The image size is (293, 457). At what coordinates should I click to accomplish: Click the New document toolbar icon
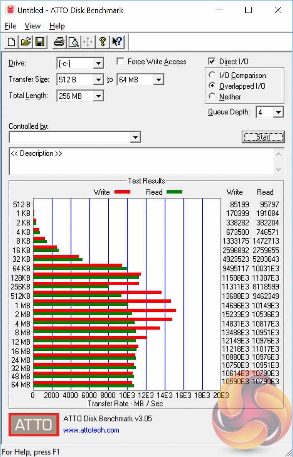11,42
